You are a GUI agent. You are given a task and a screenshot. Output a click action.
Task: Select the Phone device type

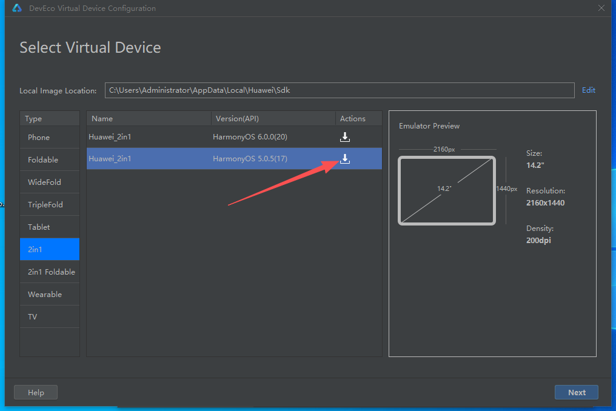coord(50,137)
